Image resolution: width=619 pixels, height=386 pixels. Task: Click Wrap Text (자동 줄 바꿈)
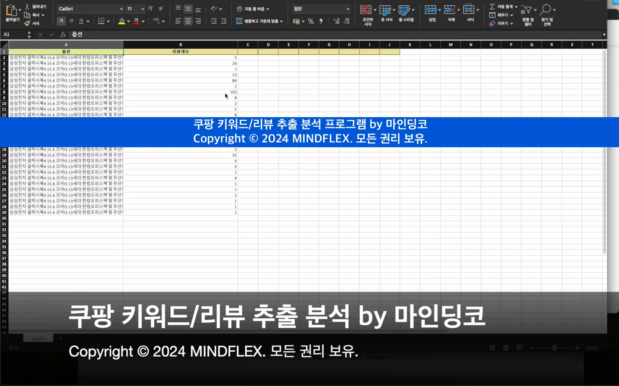point(253,9)
